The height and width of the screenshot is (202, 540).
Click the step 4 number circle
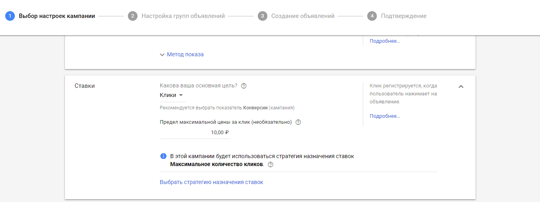[x=372, y=16]
